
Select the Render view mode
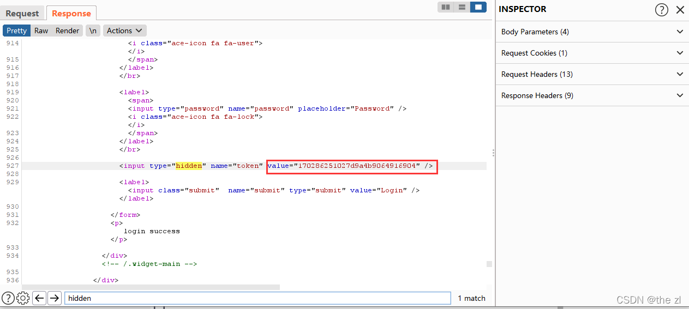pos(68,31)
